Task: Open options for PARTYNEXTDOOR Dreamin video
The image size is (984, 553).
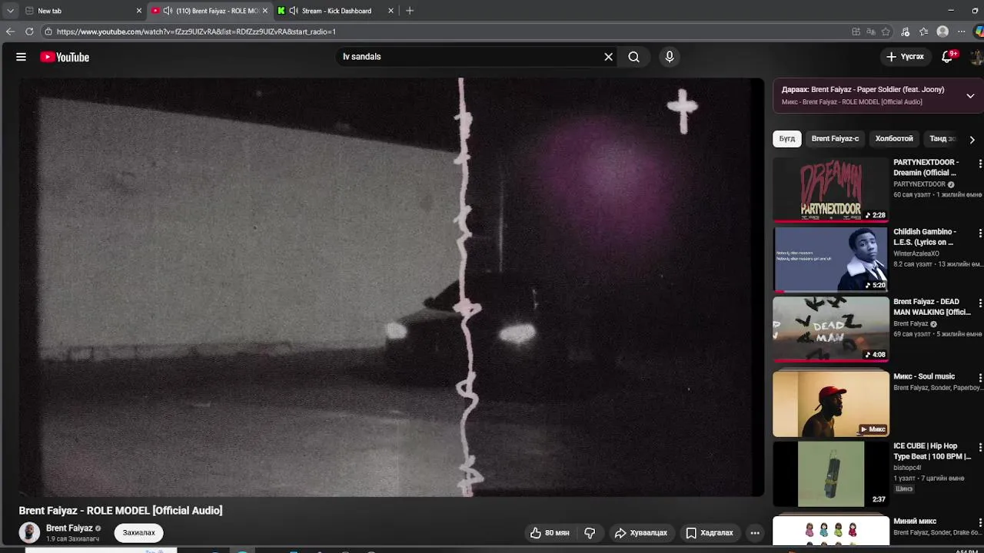Action: 979,164
